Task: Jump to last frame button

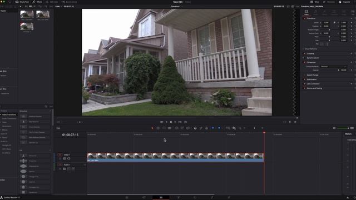Action: (180, 122)
